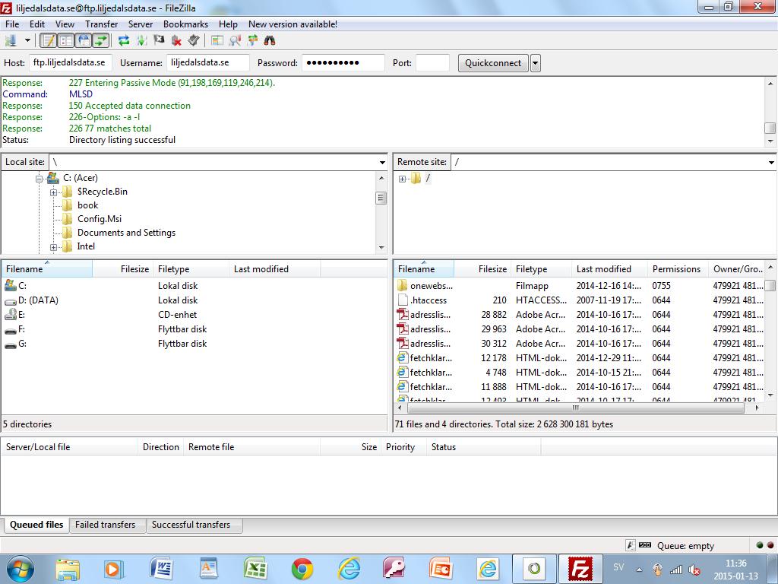
Task: Click the Host input field
Action: (x=71, y=62)
